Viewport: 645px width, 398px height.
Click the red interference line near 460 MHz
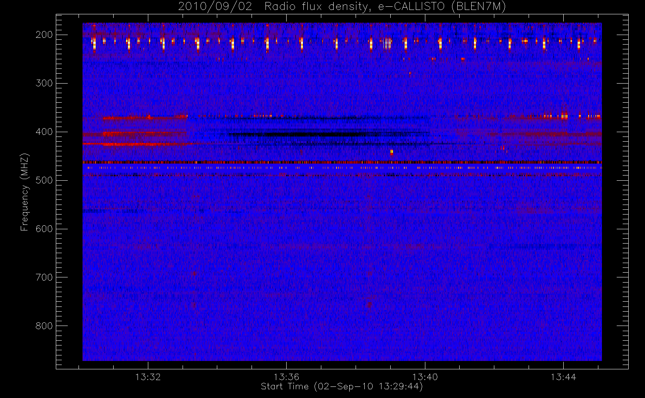pyautogui.click(x=342, y=162)
